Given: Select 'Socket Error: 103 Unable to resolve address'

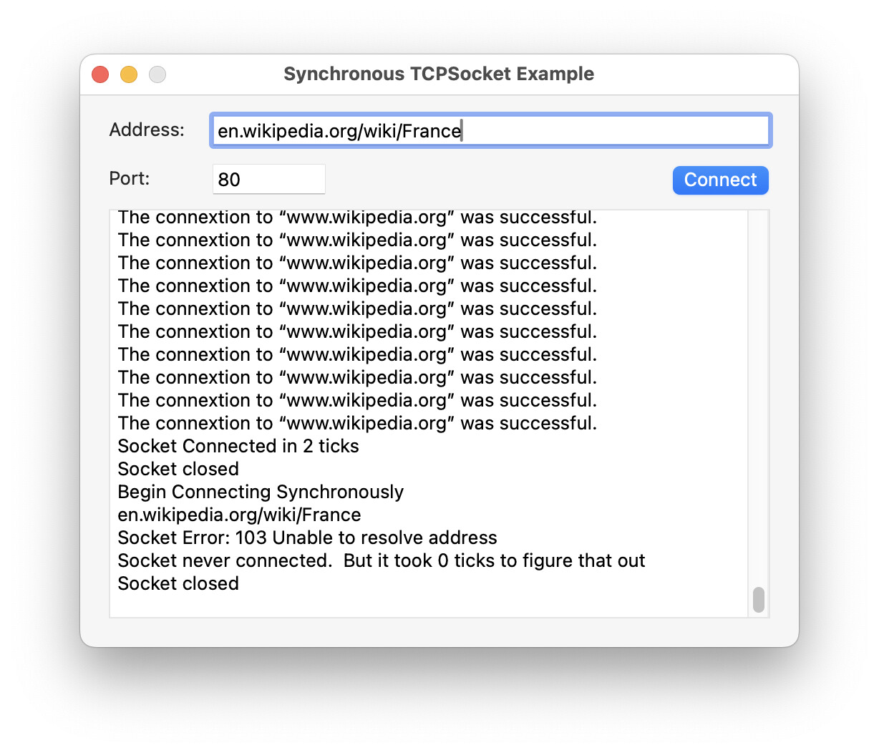Looking at the screenshot, I should (307, 538).
